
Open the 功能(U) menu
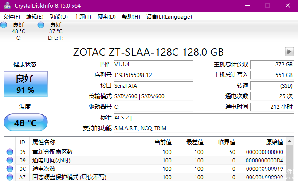point(59,17)
